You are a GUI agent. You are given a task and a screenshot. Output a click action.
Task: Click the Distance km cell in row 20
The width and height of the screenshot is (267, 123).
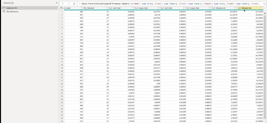tap(250, 71)
